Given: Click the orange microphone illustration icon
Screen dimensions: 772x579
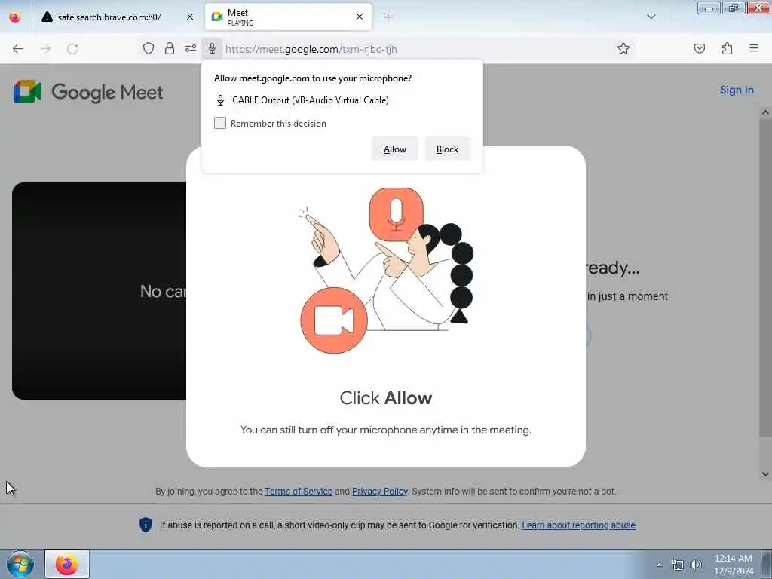Looking at the screenshot, I should [x=397, y=214].
